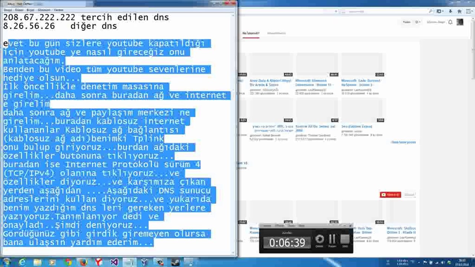Viewport: 475px width, 267px height.
Task: Open the File Explorer folder taskbar icon
Action: 37,262
